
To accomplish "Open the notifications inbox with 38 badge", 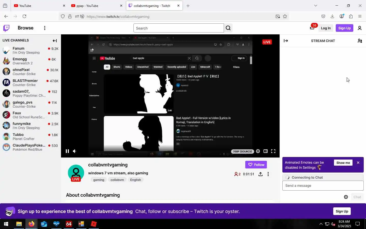I will pos(312,28).
